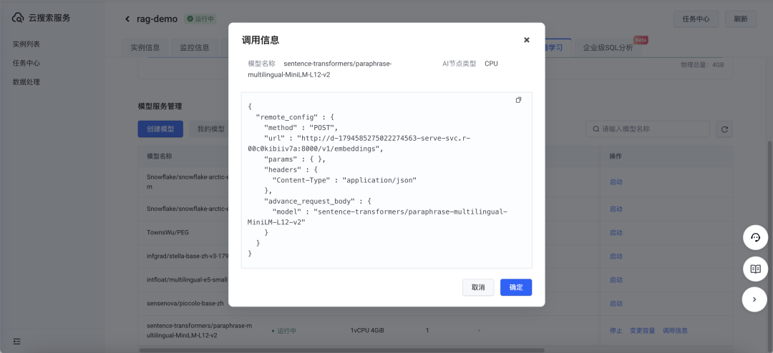
Task: Click the "method" : "POST" line
Action: tap(301, 127)
